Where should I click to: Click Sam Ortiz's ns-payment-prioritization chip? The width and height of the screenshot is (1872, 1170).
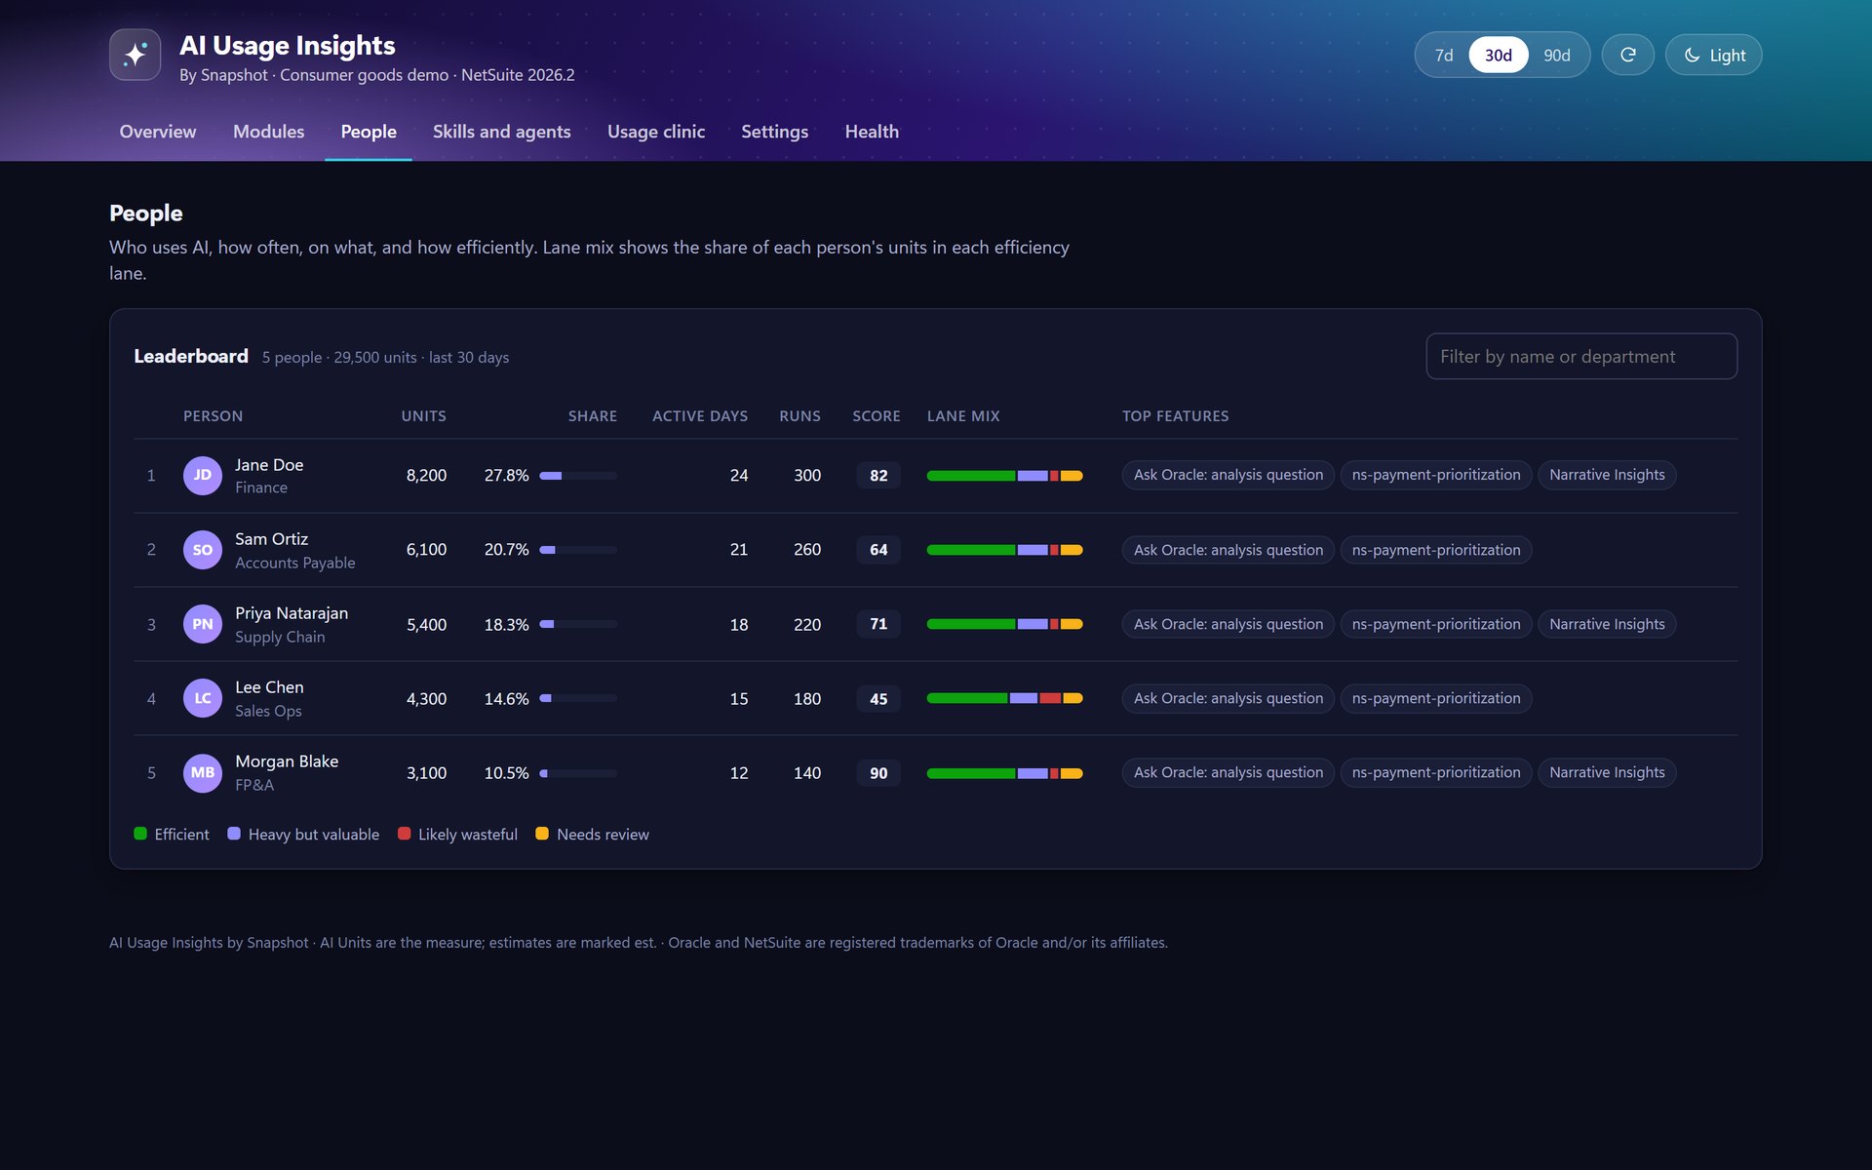coord(1435,550)
